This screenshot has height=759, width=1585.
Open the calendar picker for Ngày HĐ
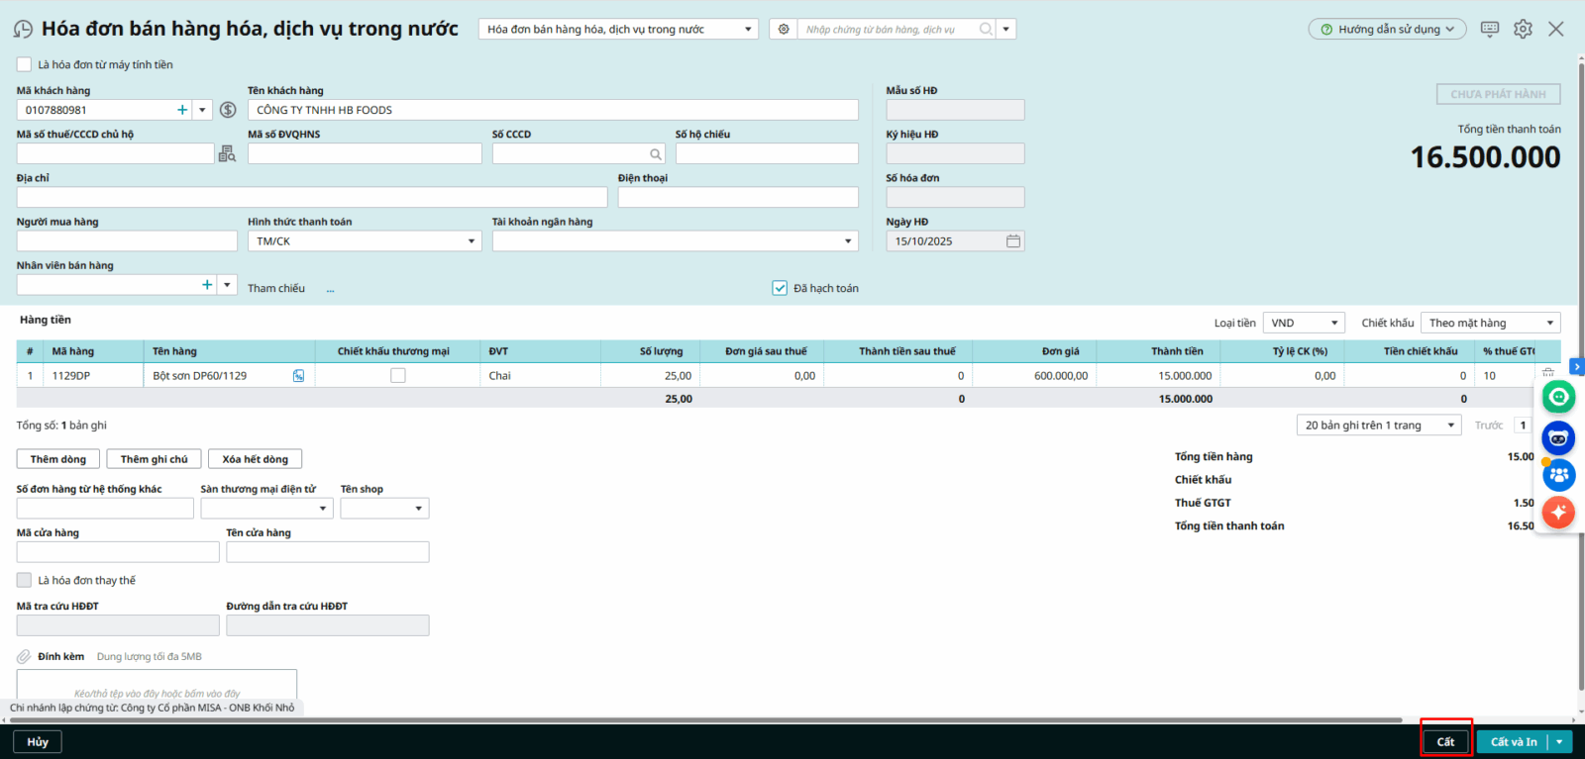[x=1012, y=241]
